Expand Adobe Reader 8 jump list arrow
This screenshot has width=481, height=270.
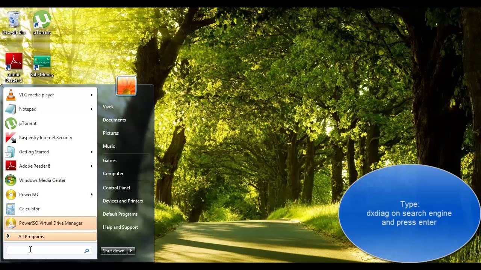point(91,166)
